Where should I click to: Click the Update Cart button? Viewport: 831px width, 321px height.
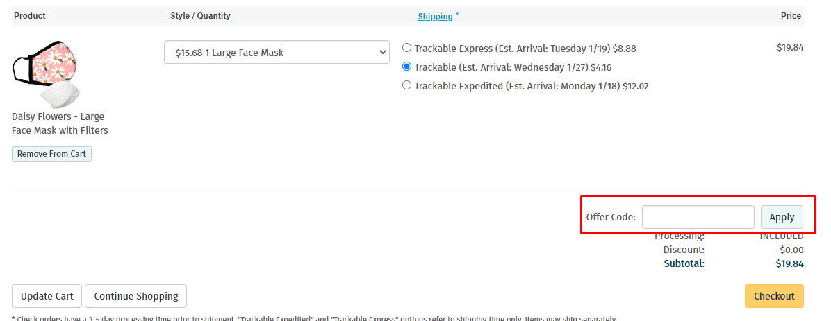point(47,296)
